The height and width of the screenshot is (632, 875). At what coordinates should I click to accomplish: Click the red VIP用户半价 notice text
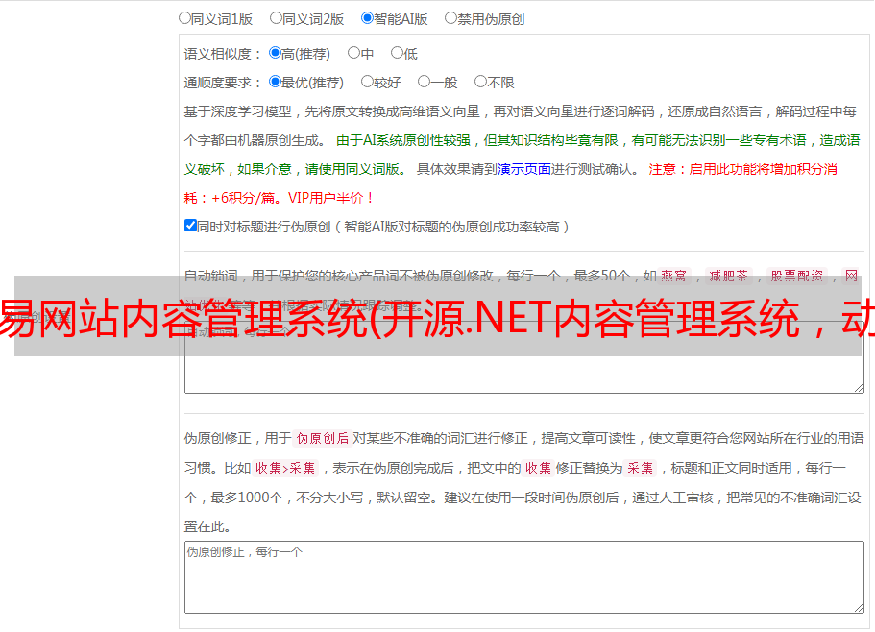(x=331, y=198)
